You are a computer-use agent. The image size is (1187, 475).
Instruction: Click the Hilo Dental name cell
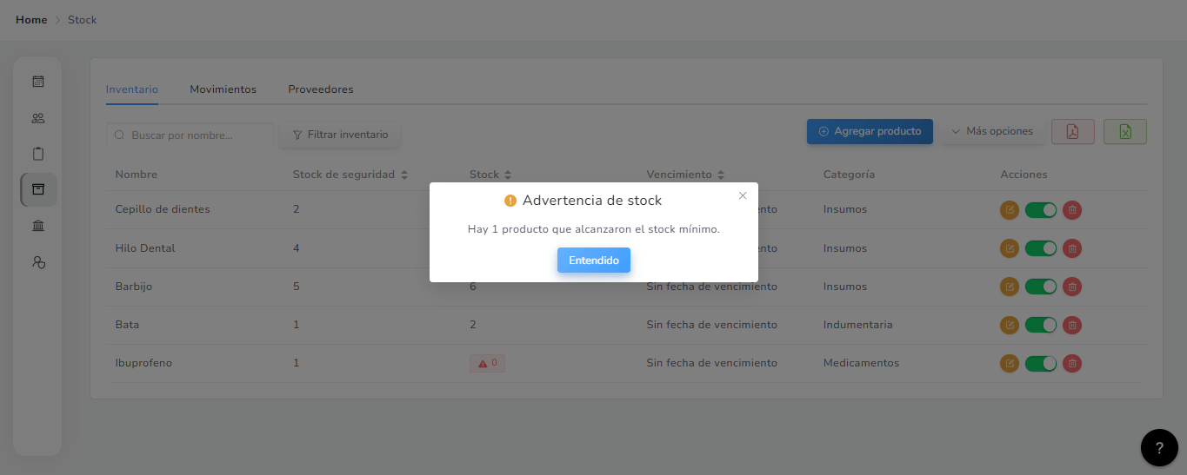[145, 248]
